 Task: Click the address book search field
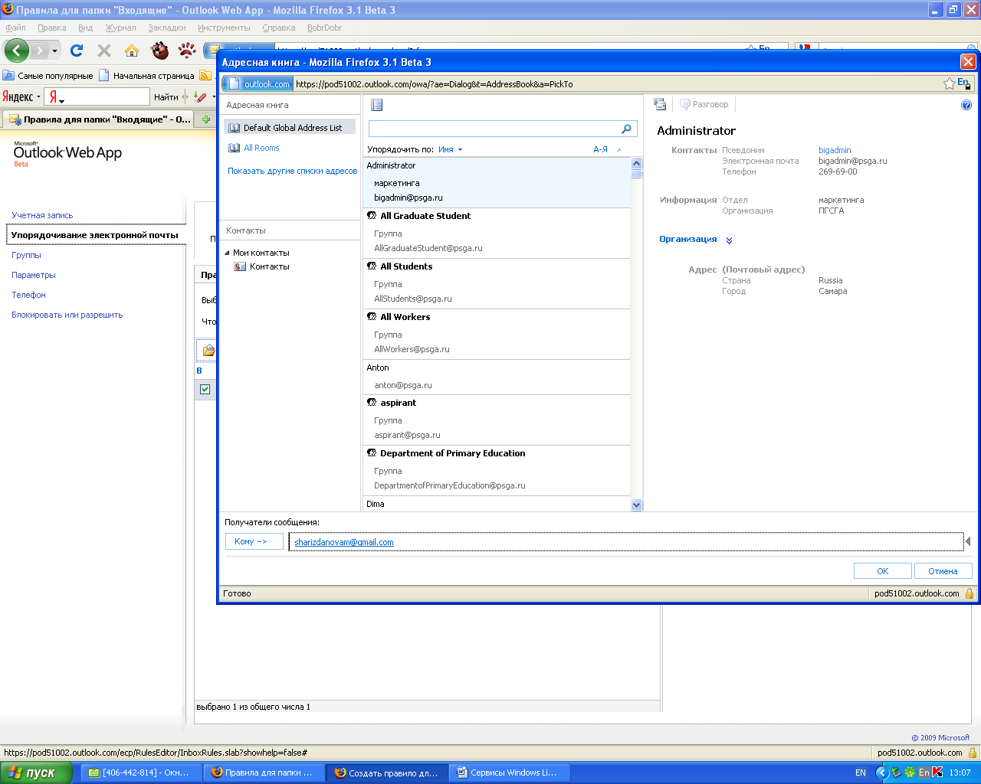click(x=495, y=129)
